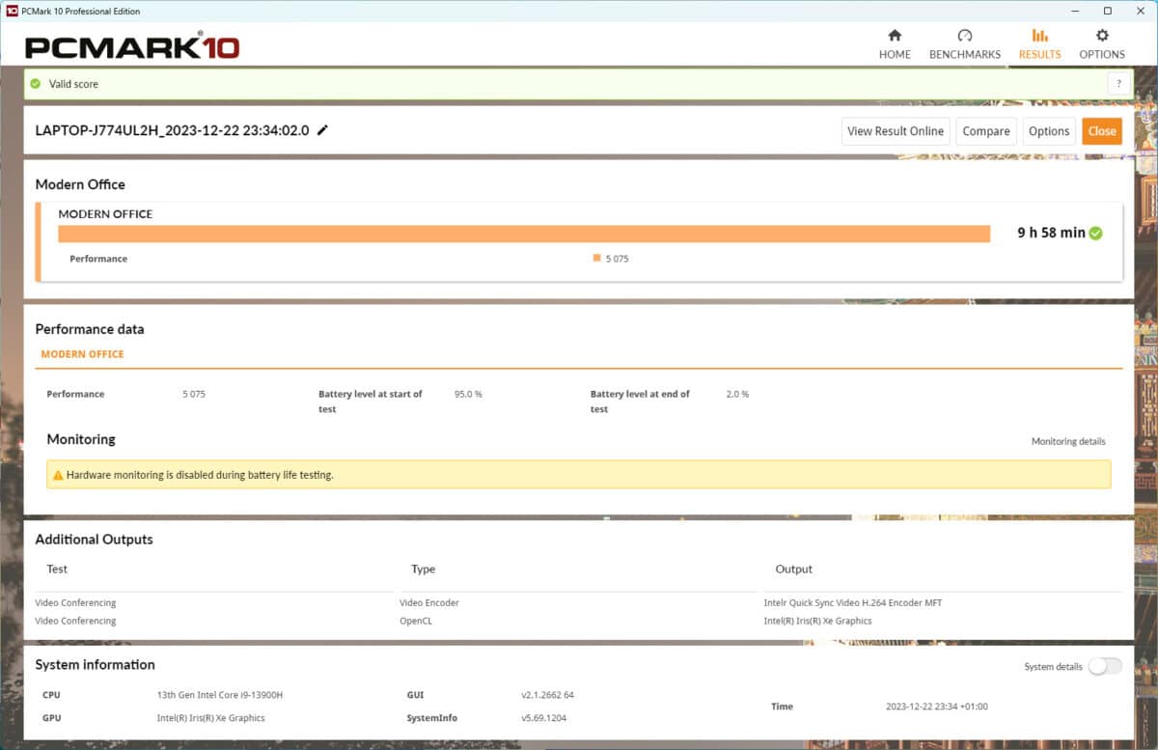Click the hardware monitoring warning icon

pos(58,475)
